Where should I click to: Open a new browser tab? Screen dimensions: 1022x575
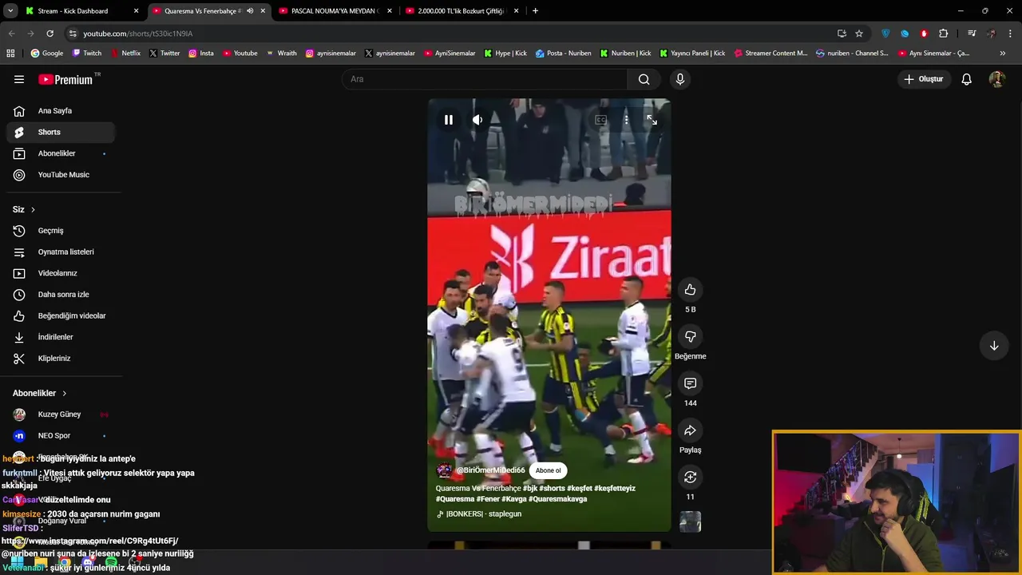coord(535,11)
